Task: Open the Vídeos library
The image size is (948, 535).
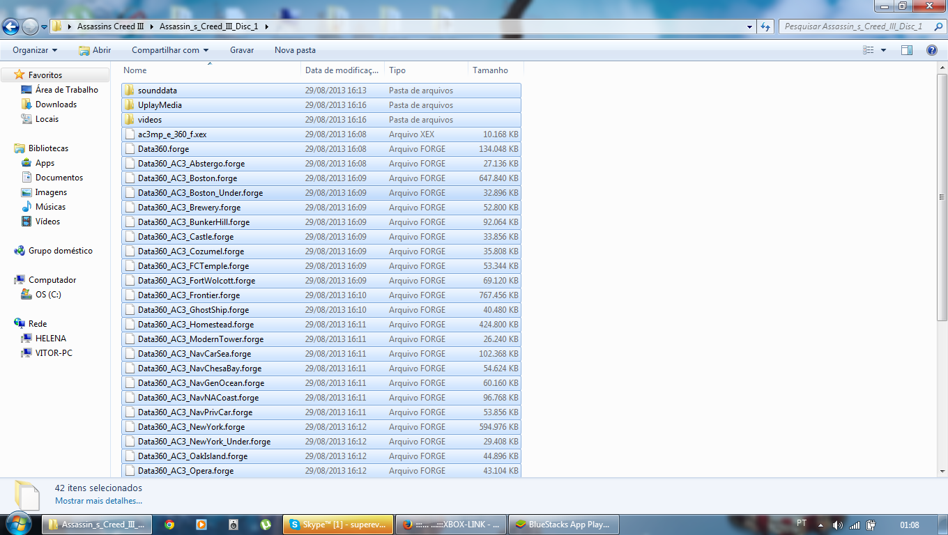Action: click(47, 222)
